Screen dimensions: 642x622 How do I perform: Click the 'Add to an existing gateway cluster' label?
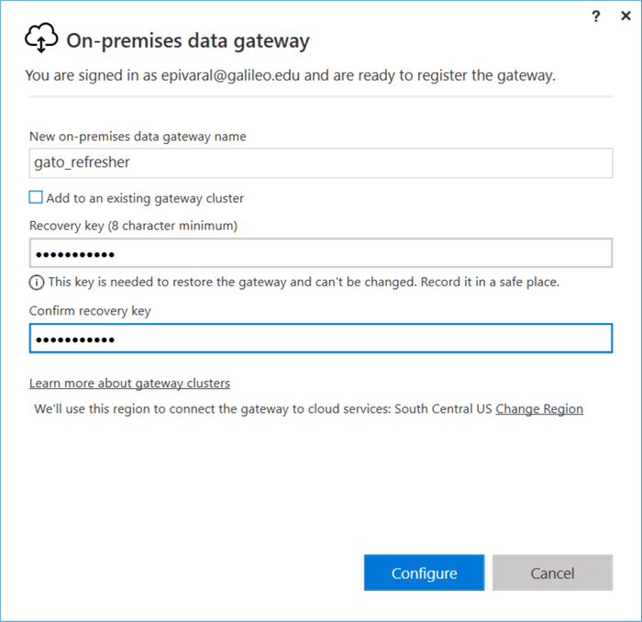[145, 198]
